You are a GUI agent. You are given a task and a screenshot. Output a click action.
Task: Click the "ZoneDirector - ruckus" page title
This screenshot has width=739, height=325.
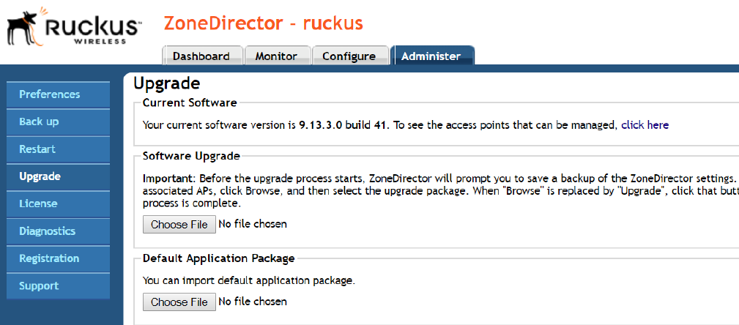263,23
